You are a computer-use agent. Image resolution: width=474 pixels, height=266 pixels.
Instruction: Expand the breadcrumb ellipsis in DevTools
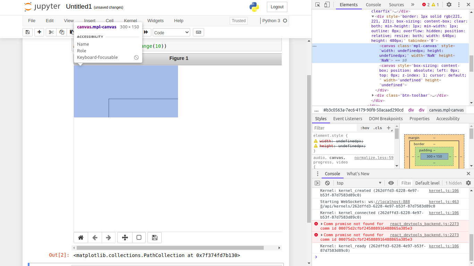pos(316,110)
